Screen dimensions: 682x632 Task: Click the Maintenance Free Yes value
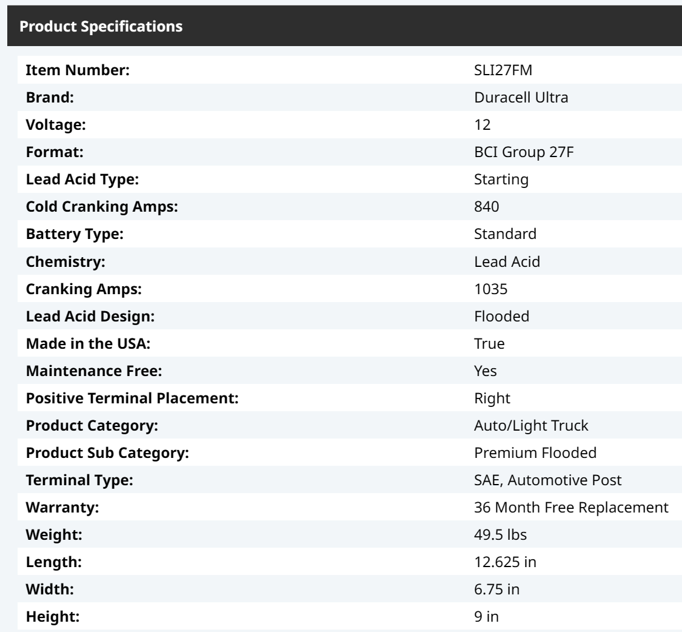485,371
